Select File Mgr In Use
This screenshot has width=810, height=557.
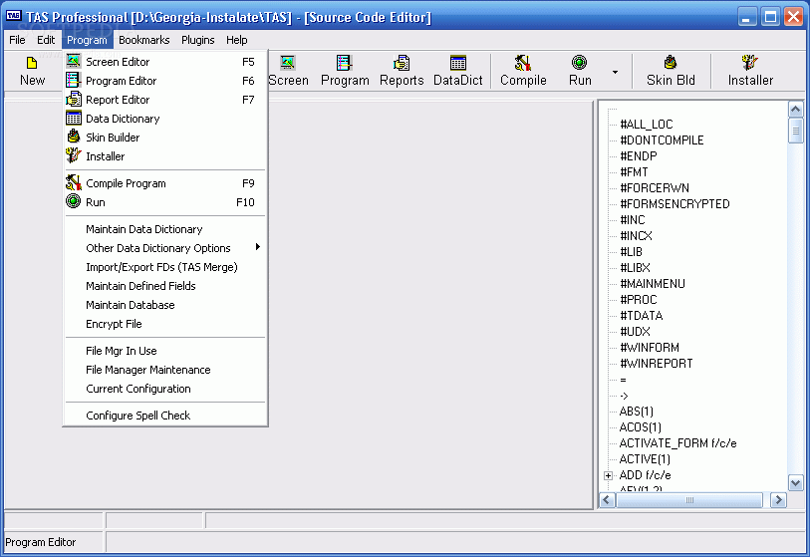[x=165, y=351]
